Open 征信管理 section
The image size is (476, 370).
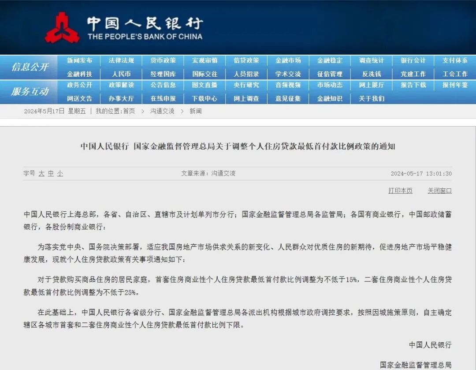pyautogui.click(x=330, y=74)
